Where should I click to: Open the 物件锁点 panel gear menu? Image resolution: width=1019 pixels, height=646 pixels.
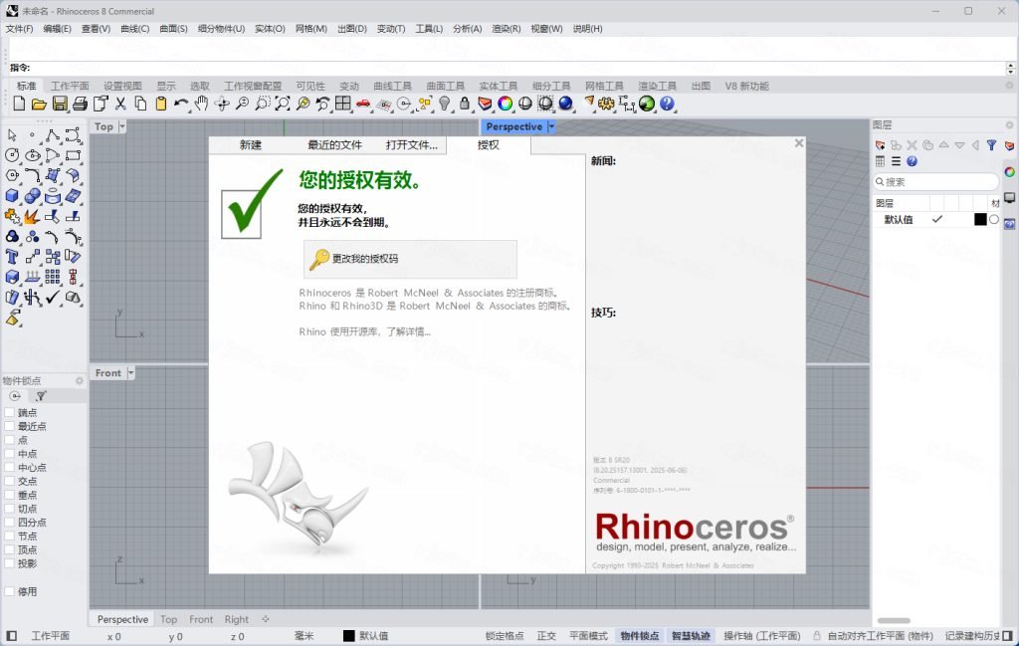[80, 381]
